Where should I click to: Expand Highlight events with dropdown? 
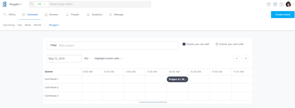click(x=109, y=58)
